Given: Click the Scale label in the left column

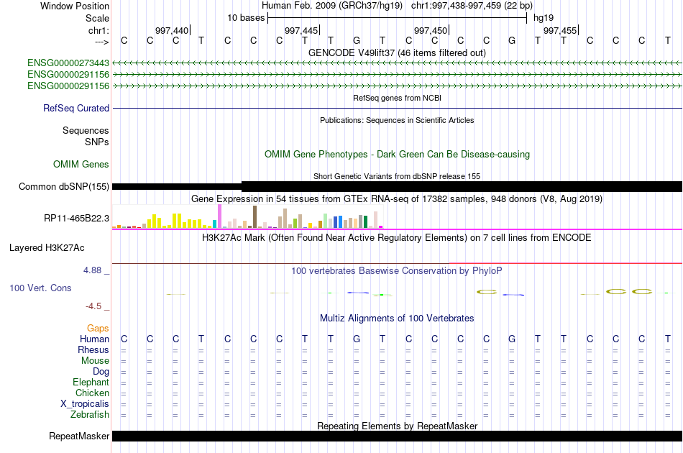Looking at the screenshot, I should (x=98, y=18).
